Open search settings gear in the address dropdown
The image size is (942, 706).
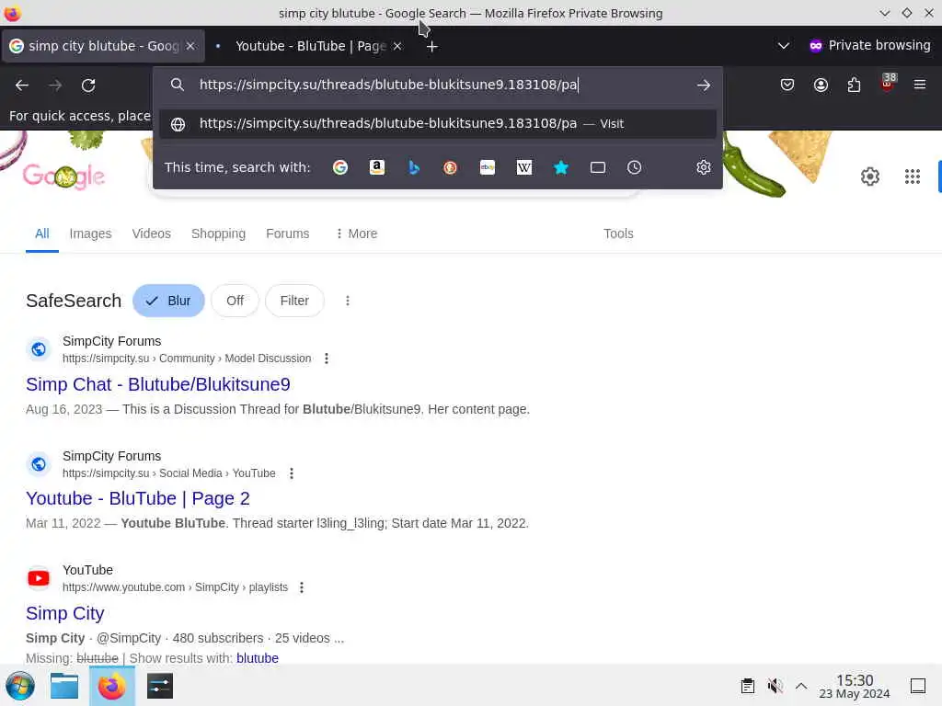[x=704, y=167]
